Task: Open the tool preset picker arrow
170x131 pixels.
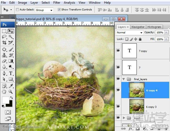Action: pyautogui.click(x=11, y=10)
